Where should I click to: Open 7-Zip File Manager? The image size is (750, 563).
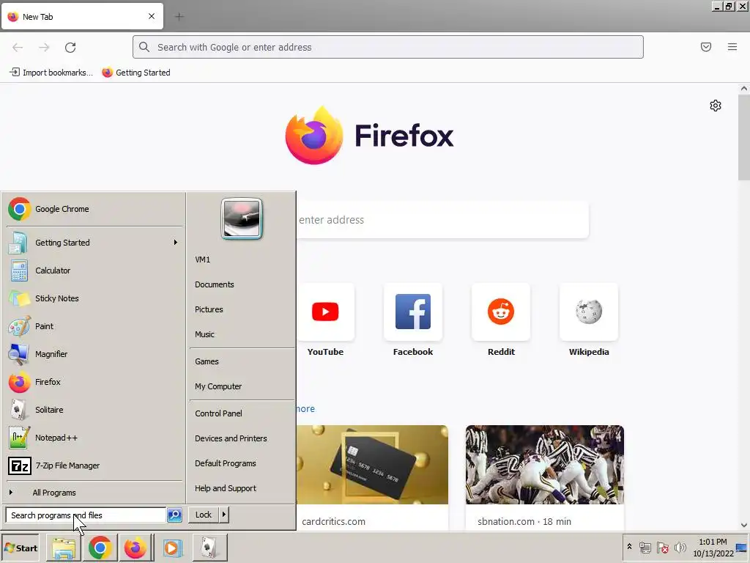click(x=94, y=466)
